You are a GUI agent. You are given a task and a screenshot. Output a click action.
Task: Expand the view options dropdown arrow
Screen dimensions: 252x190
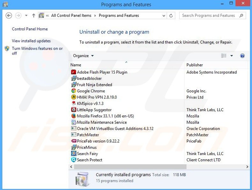[232, 56]
